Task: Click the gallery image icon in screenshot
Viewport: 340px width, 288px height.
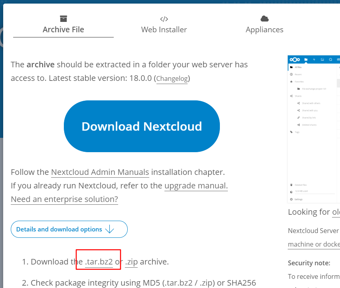Action: click(322, 59)
